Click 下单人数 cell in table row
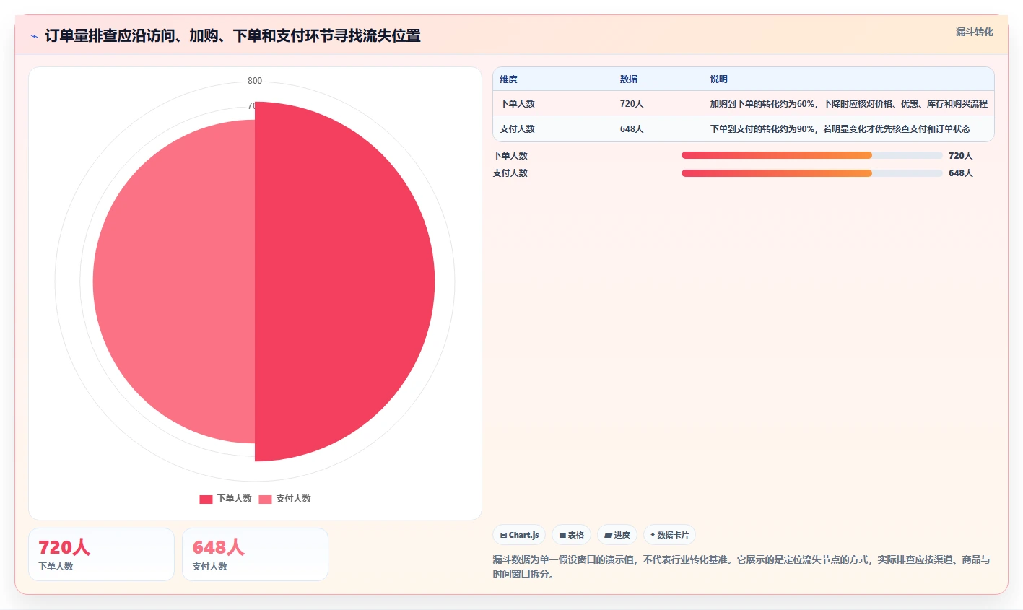The width and height of the screenshot is (1023, 610). (518, 104)
